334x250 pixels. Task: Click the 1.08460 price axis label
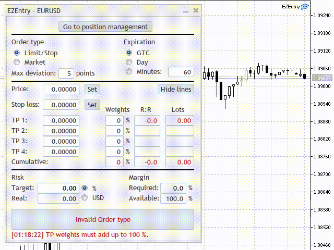click(323, 245)
